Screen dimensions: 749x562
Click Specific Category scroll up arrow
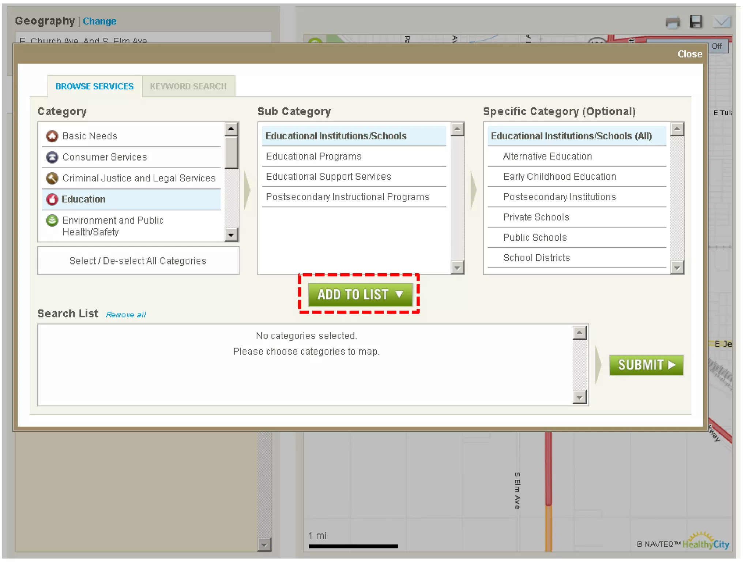click(677, 129)
